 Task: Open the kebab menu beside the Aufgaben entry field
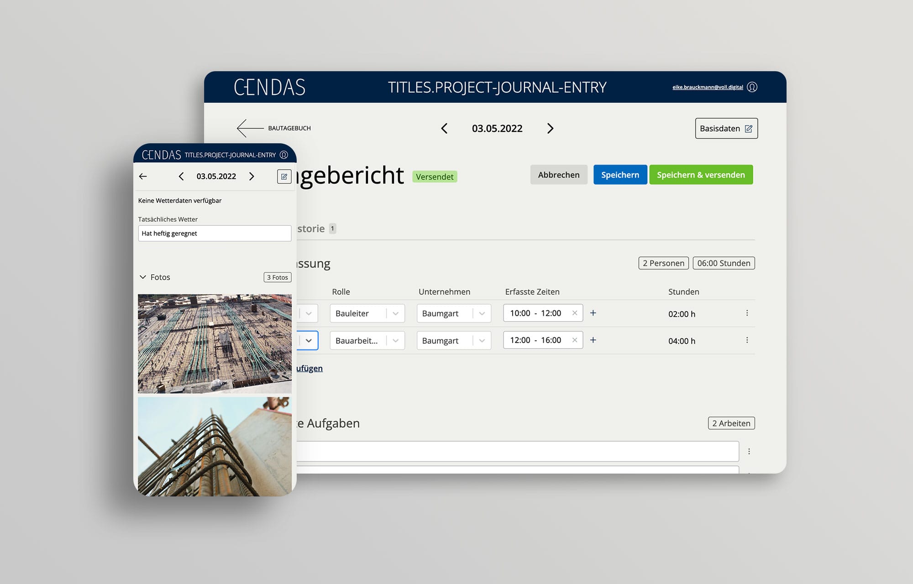point(749,451)
